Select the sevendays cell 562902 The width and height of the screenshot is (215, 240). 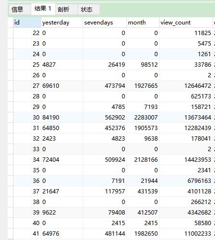click(105, 118)
